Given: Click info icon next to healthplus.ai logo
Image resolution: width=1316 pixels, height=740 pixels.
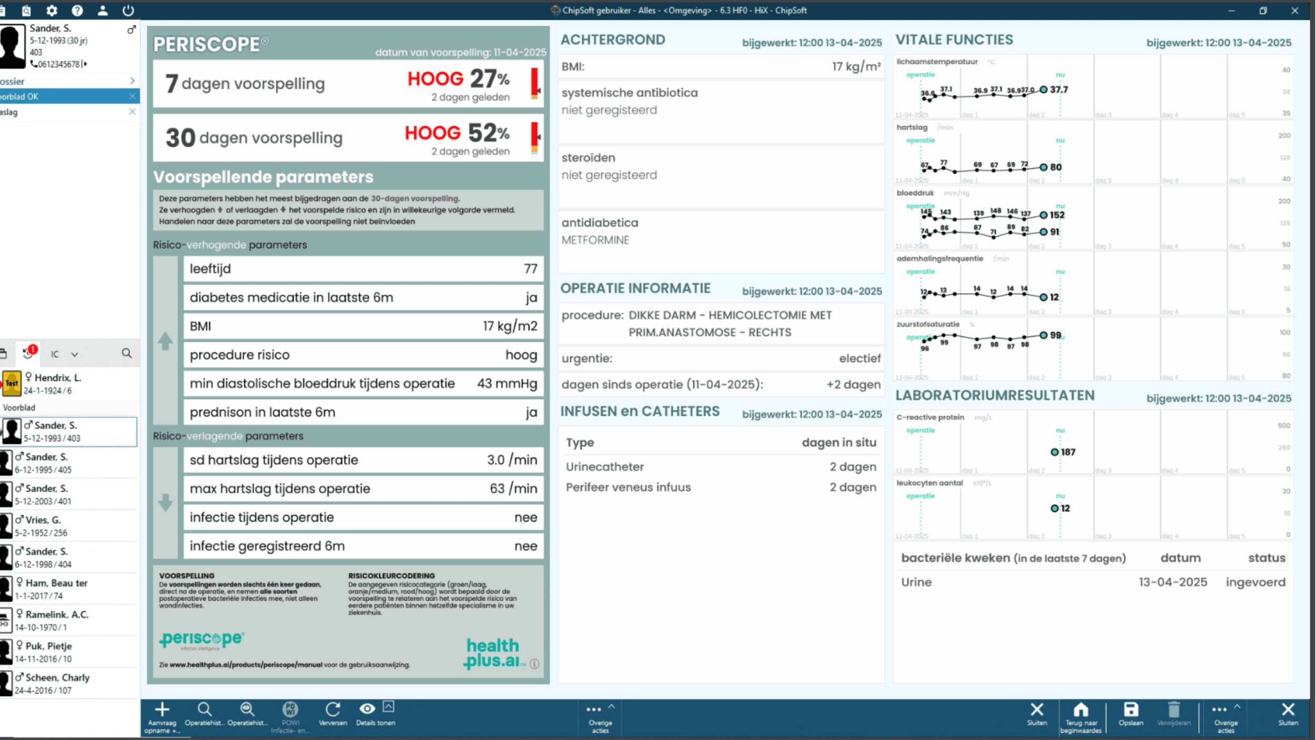Looking at the screenshot, I should [x=534, y=664].
